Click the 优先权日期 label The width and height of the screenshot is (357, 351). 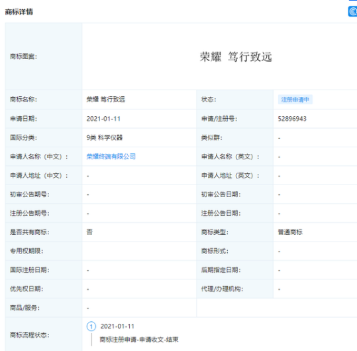click(x=26, y=289)
